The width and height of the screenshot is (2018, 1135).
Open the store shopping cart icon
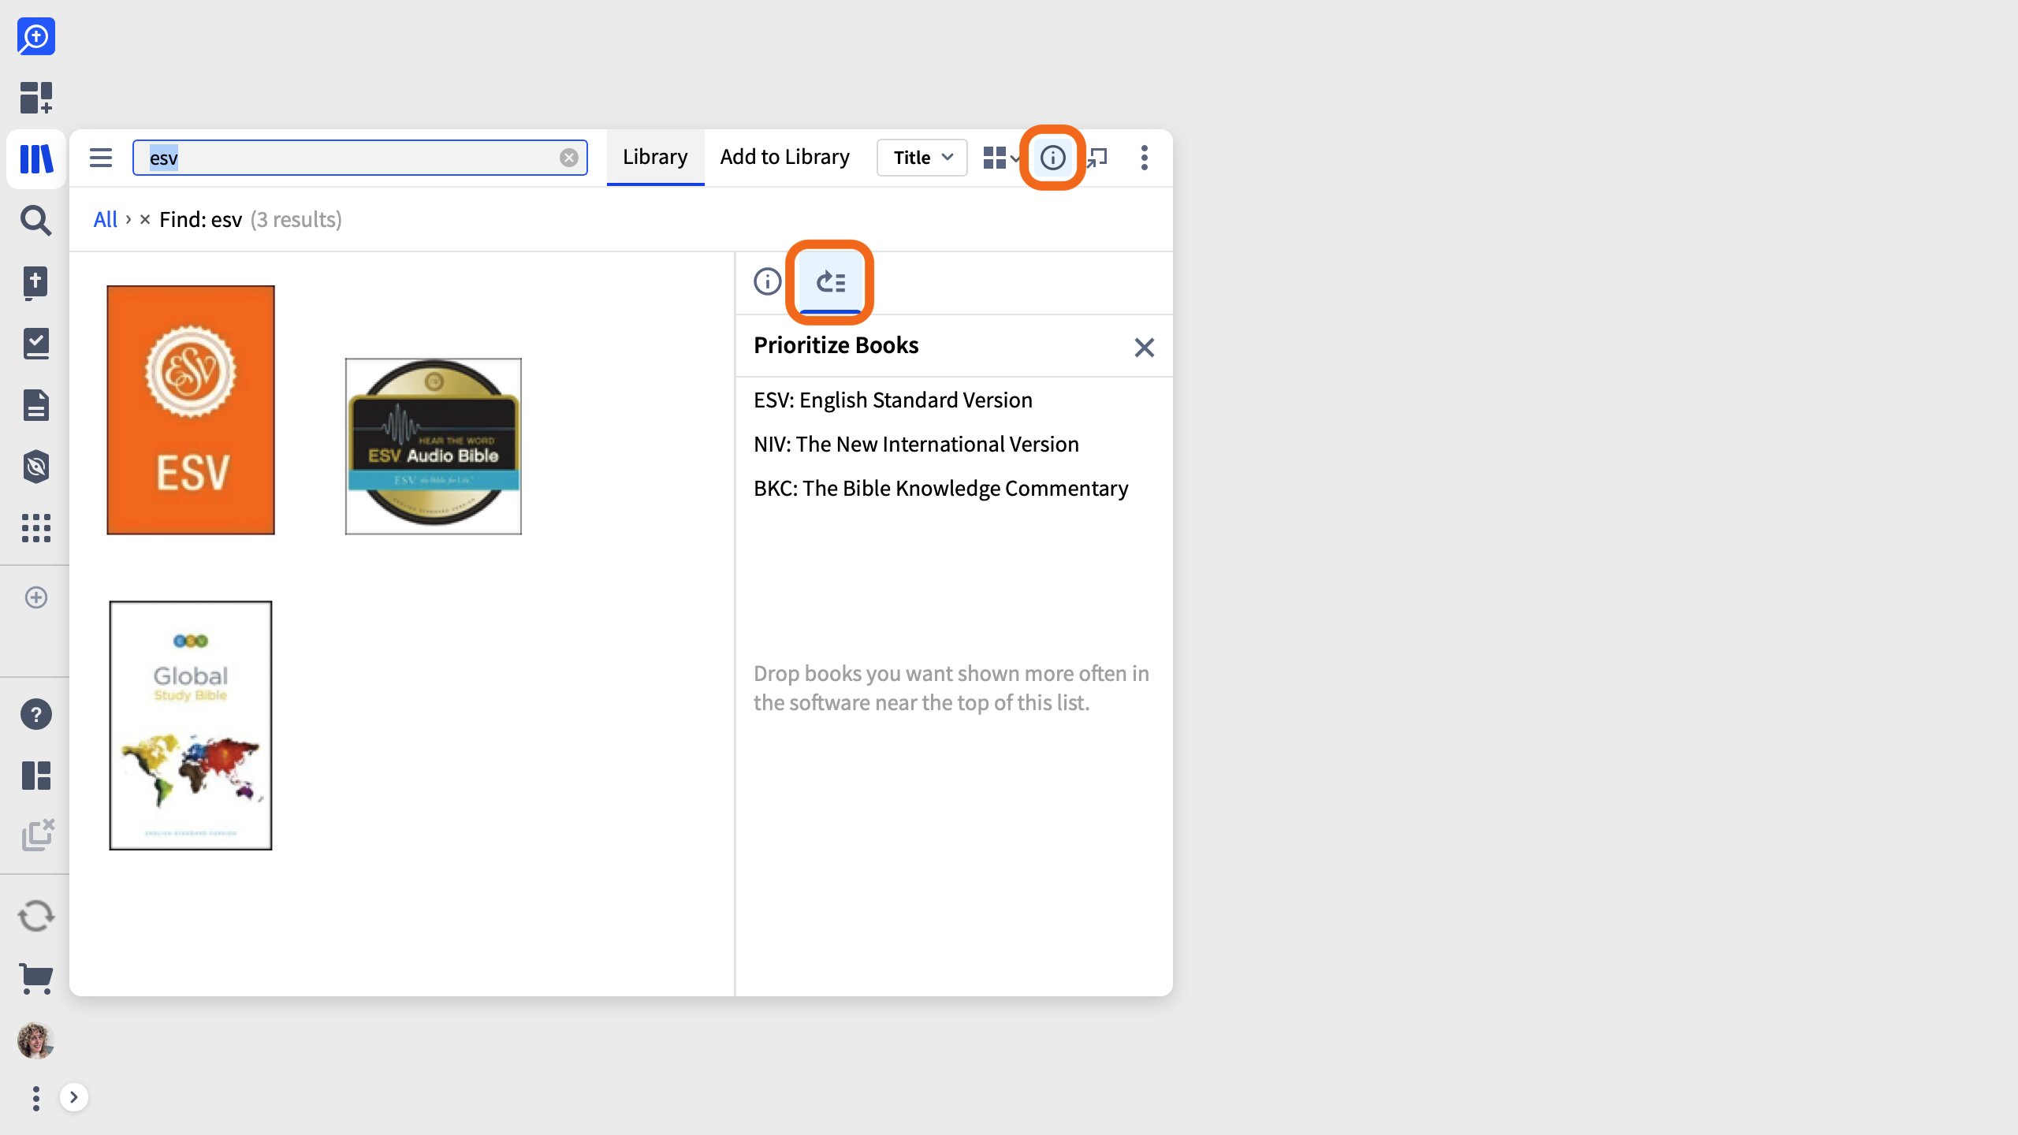(36, 979)
